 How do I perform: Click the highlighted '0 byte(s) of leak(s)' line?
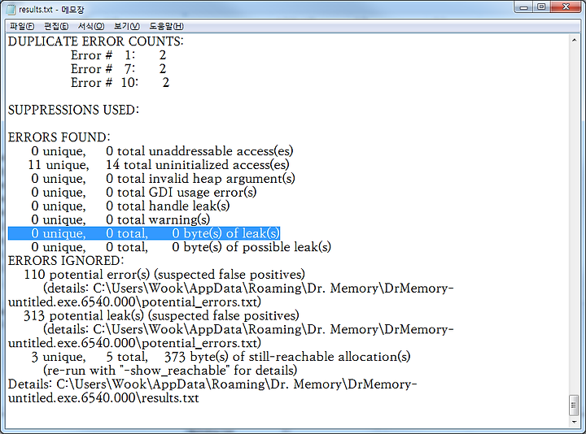(144, 233)
